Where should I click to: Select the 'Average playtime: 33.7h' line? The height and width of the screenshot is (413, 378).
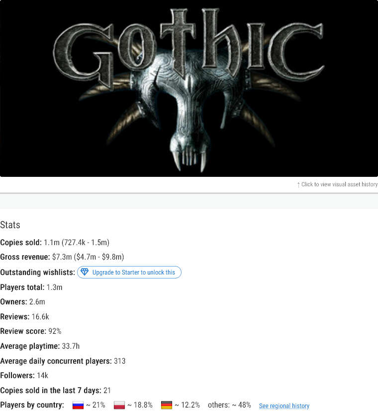click(40, 346)
